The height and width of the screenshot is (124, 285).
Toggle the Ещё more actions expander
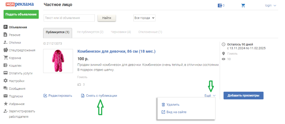pyautogui.click(x=210, y=96)
